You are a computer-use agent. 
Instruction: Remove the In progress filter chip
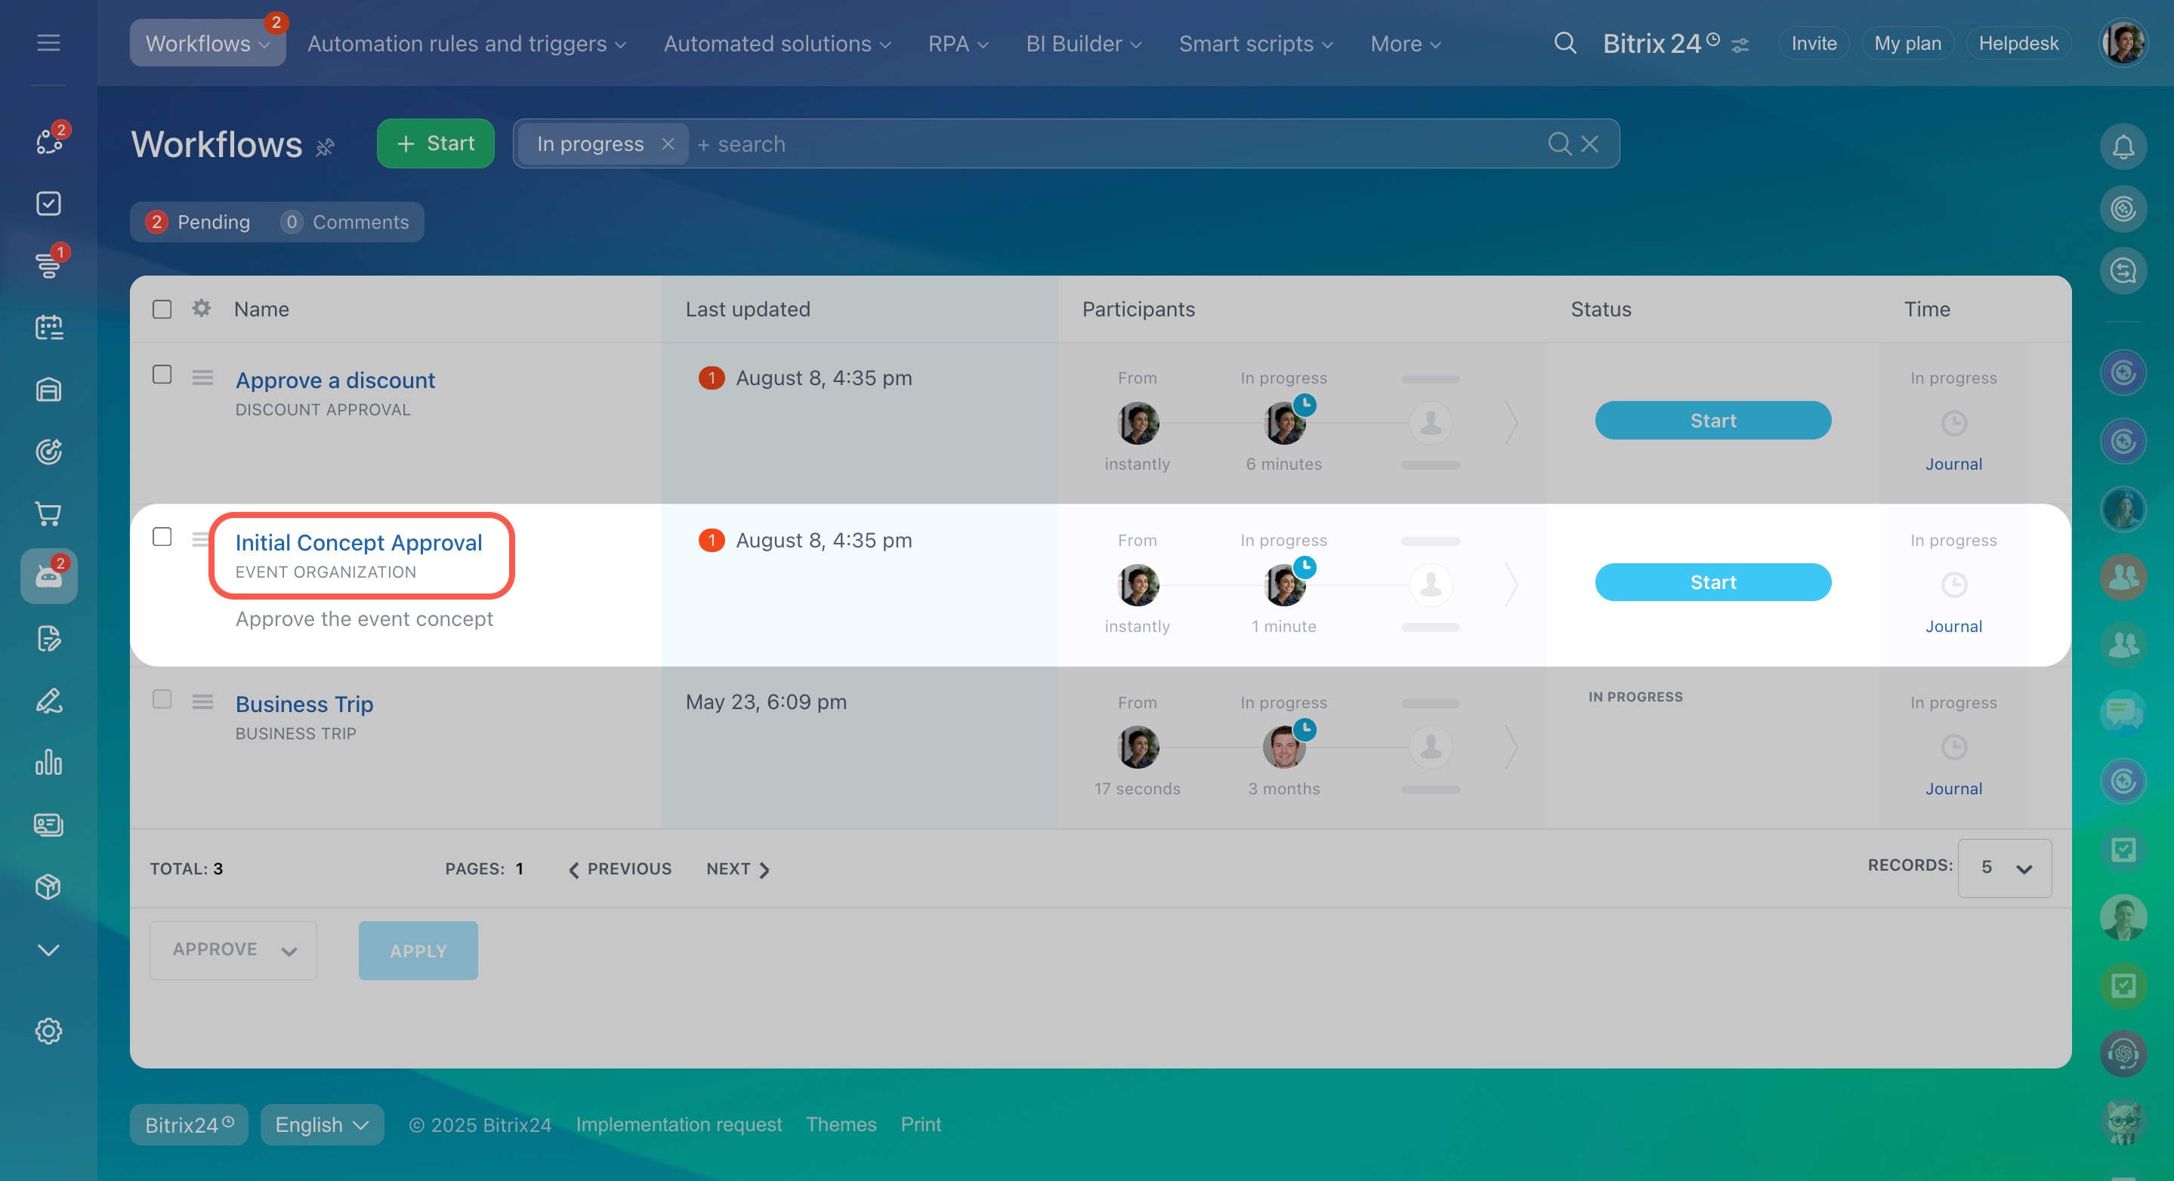668,144
